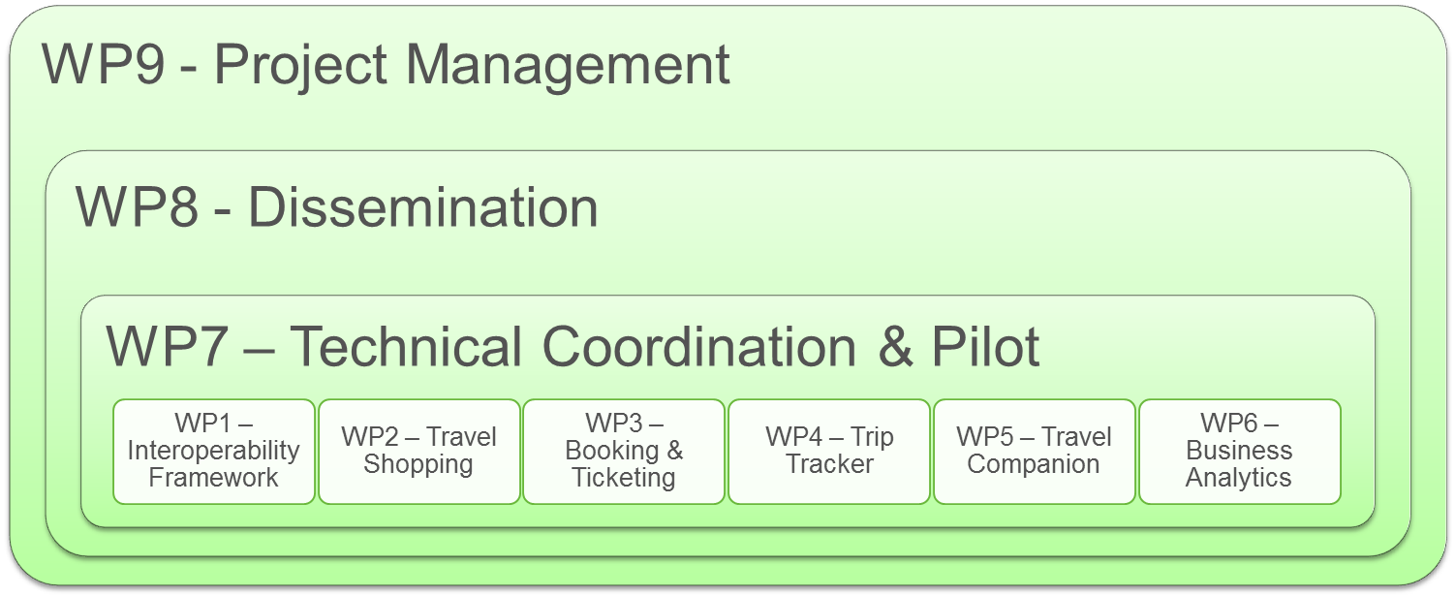Click the ampersand in the WP7 title
Screen dimensions: 1455x597
[895, 347]
